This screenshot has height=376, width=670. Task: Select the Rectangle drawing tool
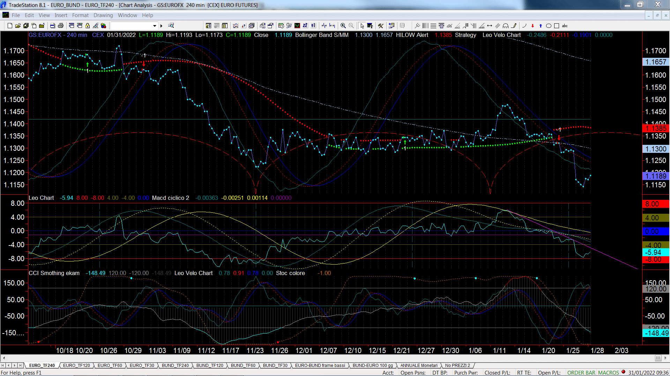(557, 26)
